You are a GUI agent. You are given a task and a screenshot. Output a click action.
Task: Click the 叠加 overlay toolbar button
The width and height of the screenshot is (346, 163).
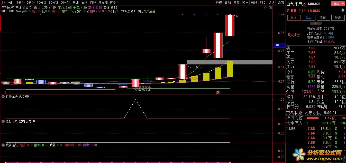pyautogui.click(x=227, y=3)
